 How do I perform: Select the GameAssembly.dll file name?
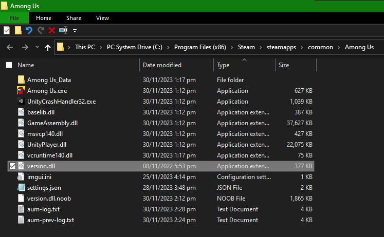tap(52, 123)
